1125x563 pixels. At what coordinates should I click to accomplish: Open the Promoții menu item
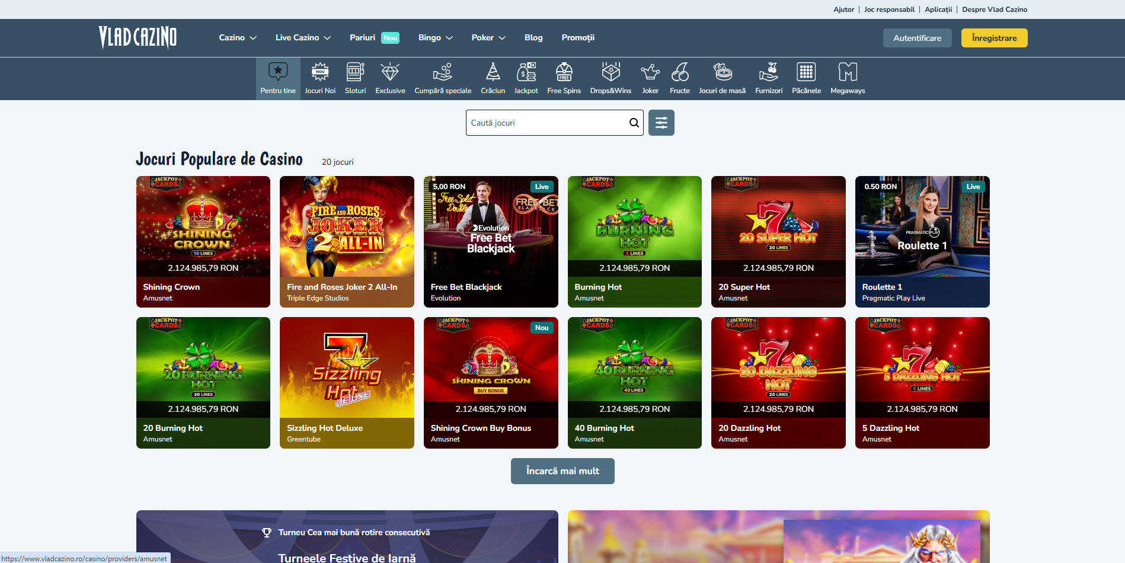point(578,37)
